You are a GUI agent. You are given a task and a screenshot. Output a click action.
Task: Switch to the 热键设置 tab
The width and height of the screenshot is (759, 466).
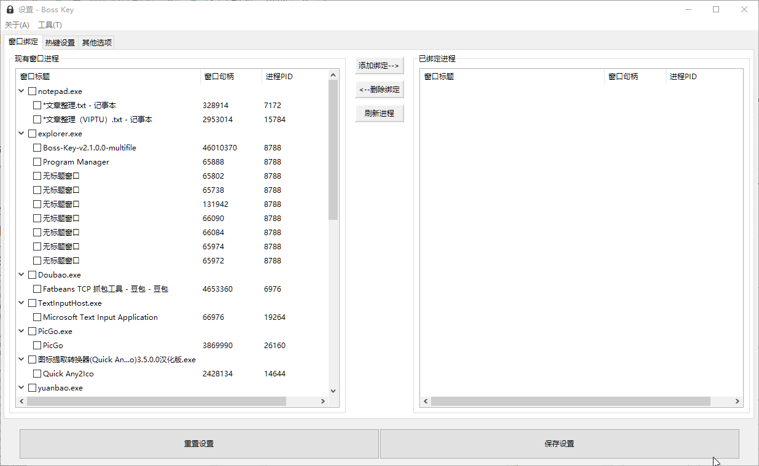60,43
